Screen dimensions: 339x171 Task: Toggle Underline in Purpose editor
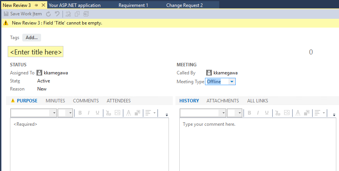coord(98,113)
